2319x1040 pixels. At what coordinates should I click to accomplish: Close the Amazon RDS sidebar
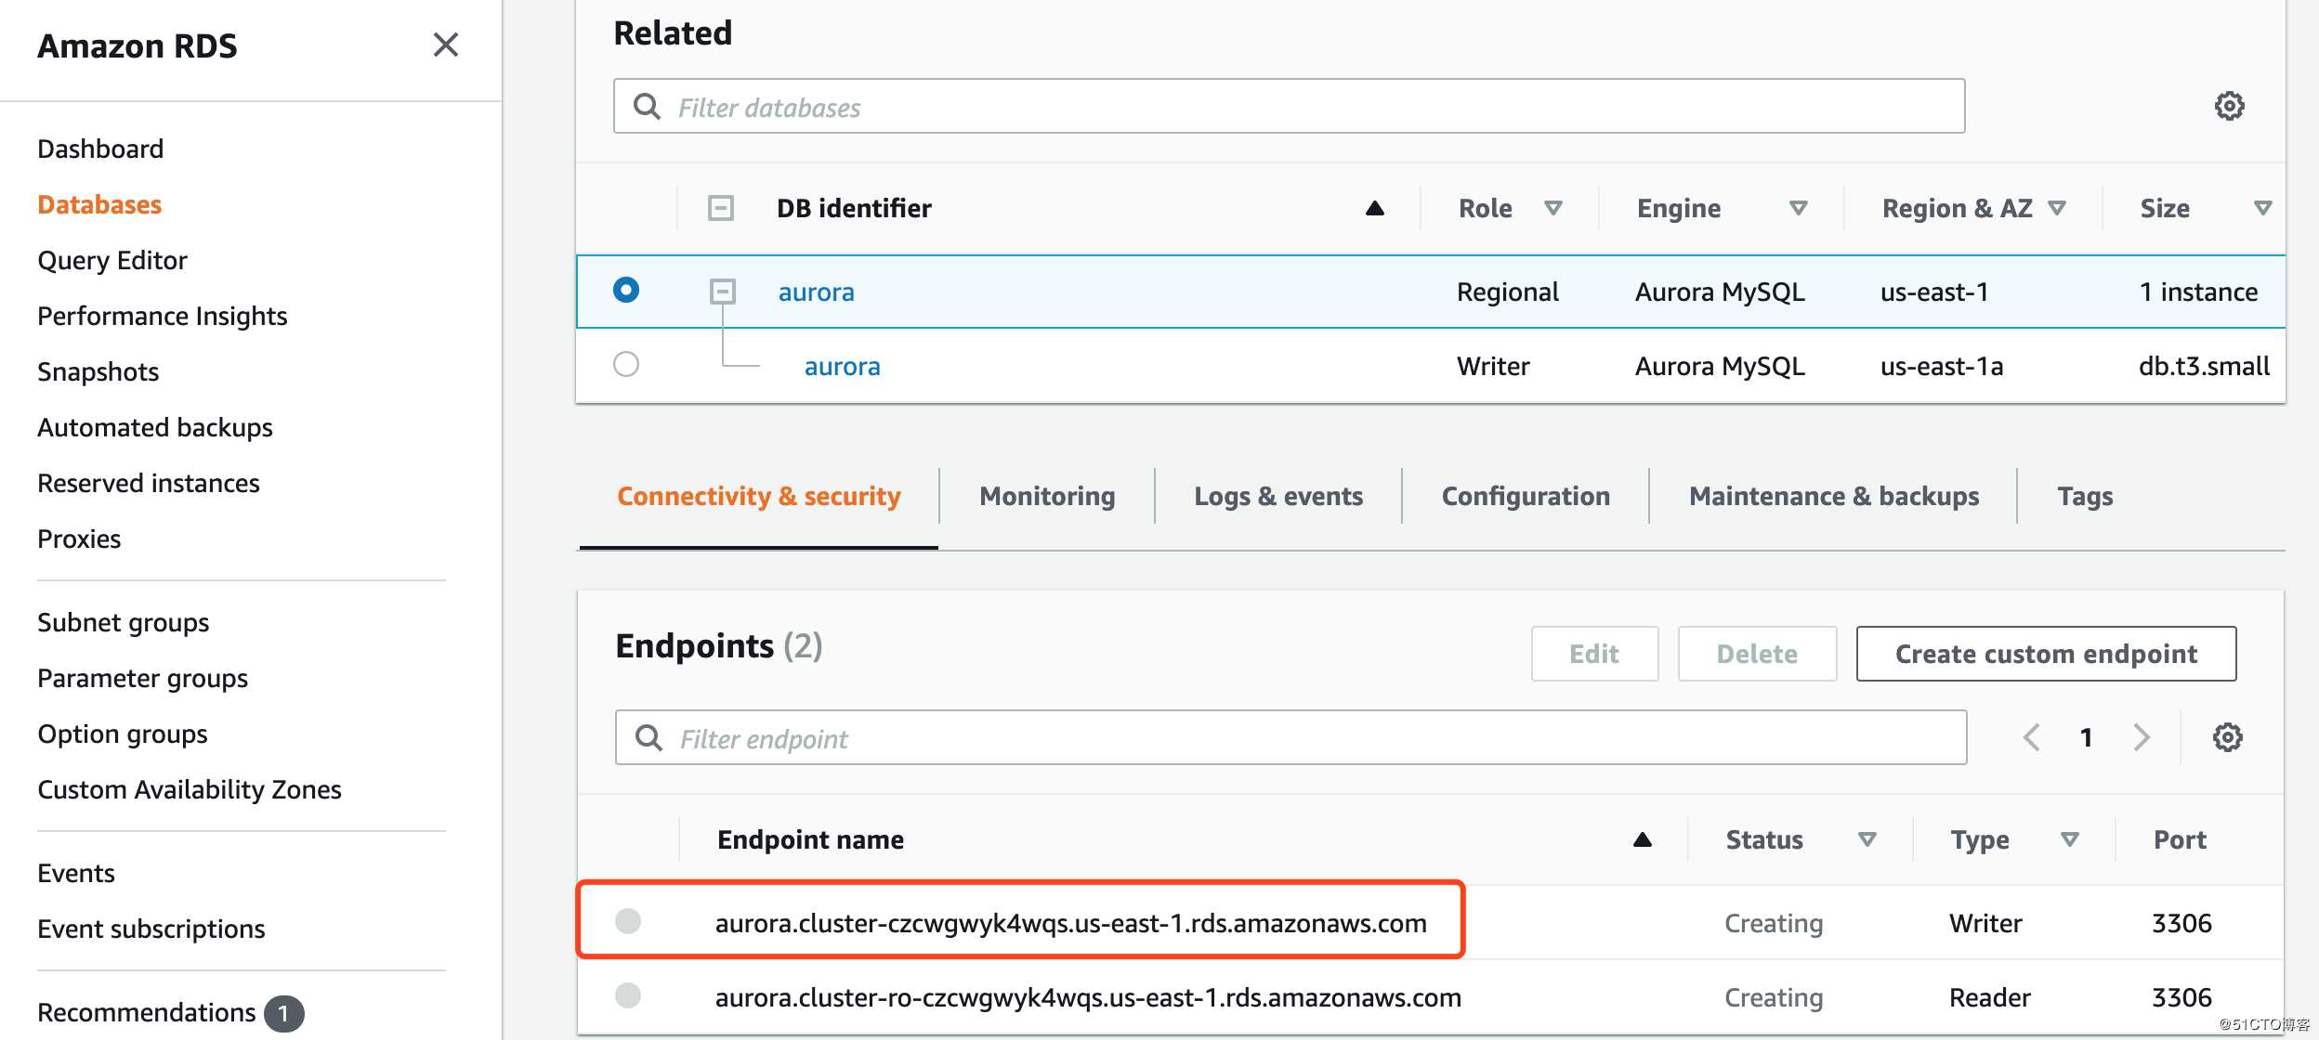coord(446,45)
